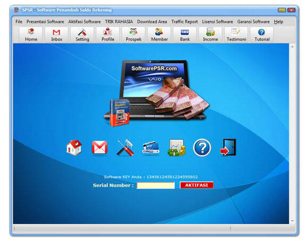This screenshot has width=306, height=241.
Task: Open Testimoni in the toolbar
Action: (236, 35)
